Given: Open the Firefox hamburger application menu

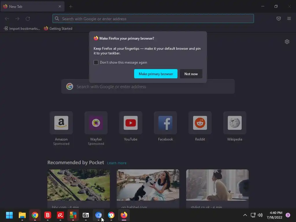Looking at the screenshot, I should 289,18.
